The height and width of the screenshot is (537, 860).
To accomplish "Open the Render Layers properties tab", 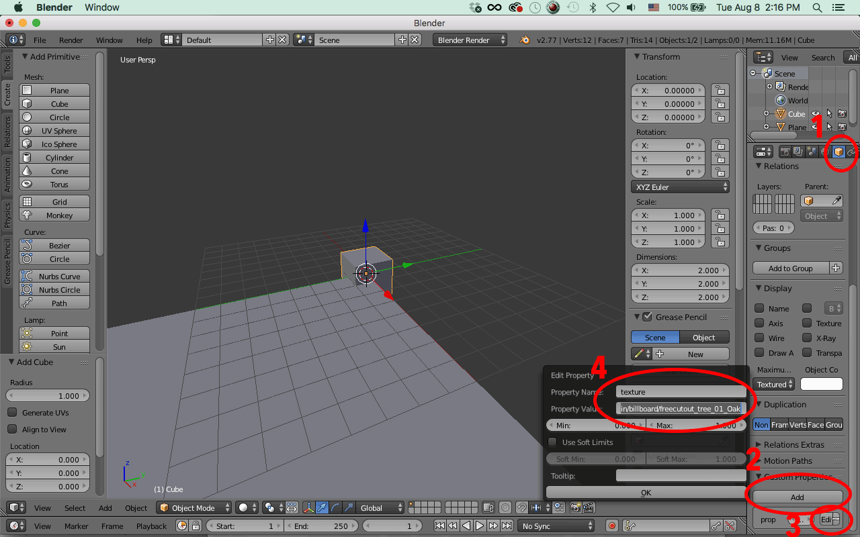I will click(798, 152).
